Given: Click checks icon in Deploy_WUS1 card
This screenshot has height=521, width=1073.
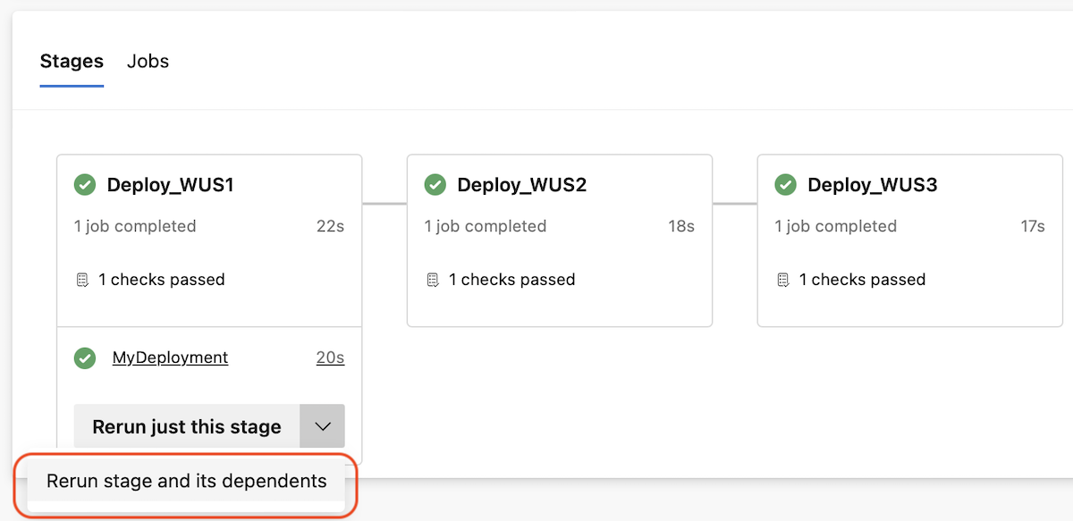Looking at the screenshot, I should pyautogui.click(x=82, y=280).
